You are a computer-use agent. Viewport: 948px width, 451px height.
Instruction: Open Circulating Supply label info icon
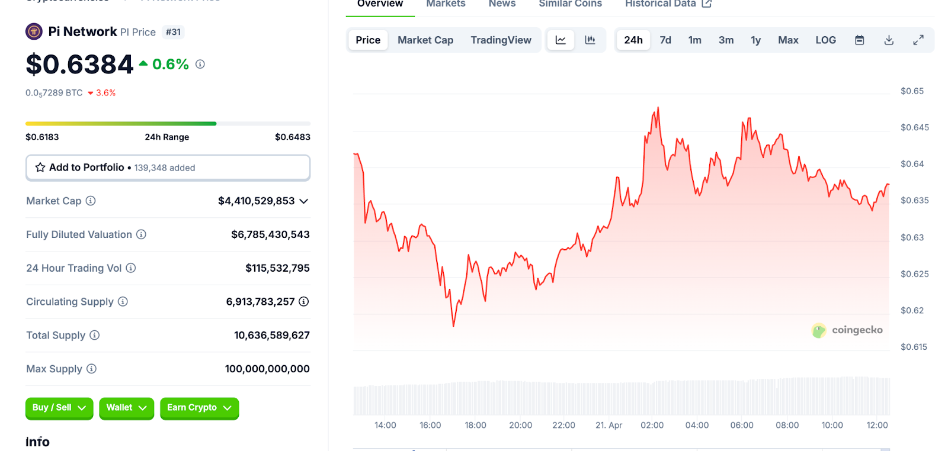click(x=123, y=301)
